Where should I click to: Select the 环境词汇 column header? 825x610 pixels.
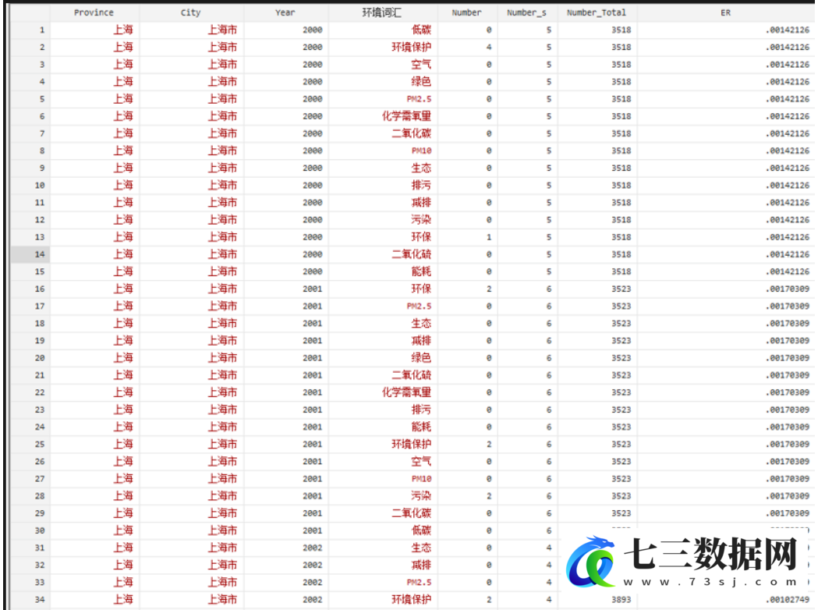(x=382, y=12)
